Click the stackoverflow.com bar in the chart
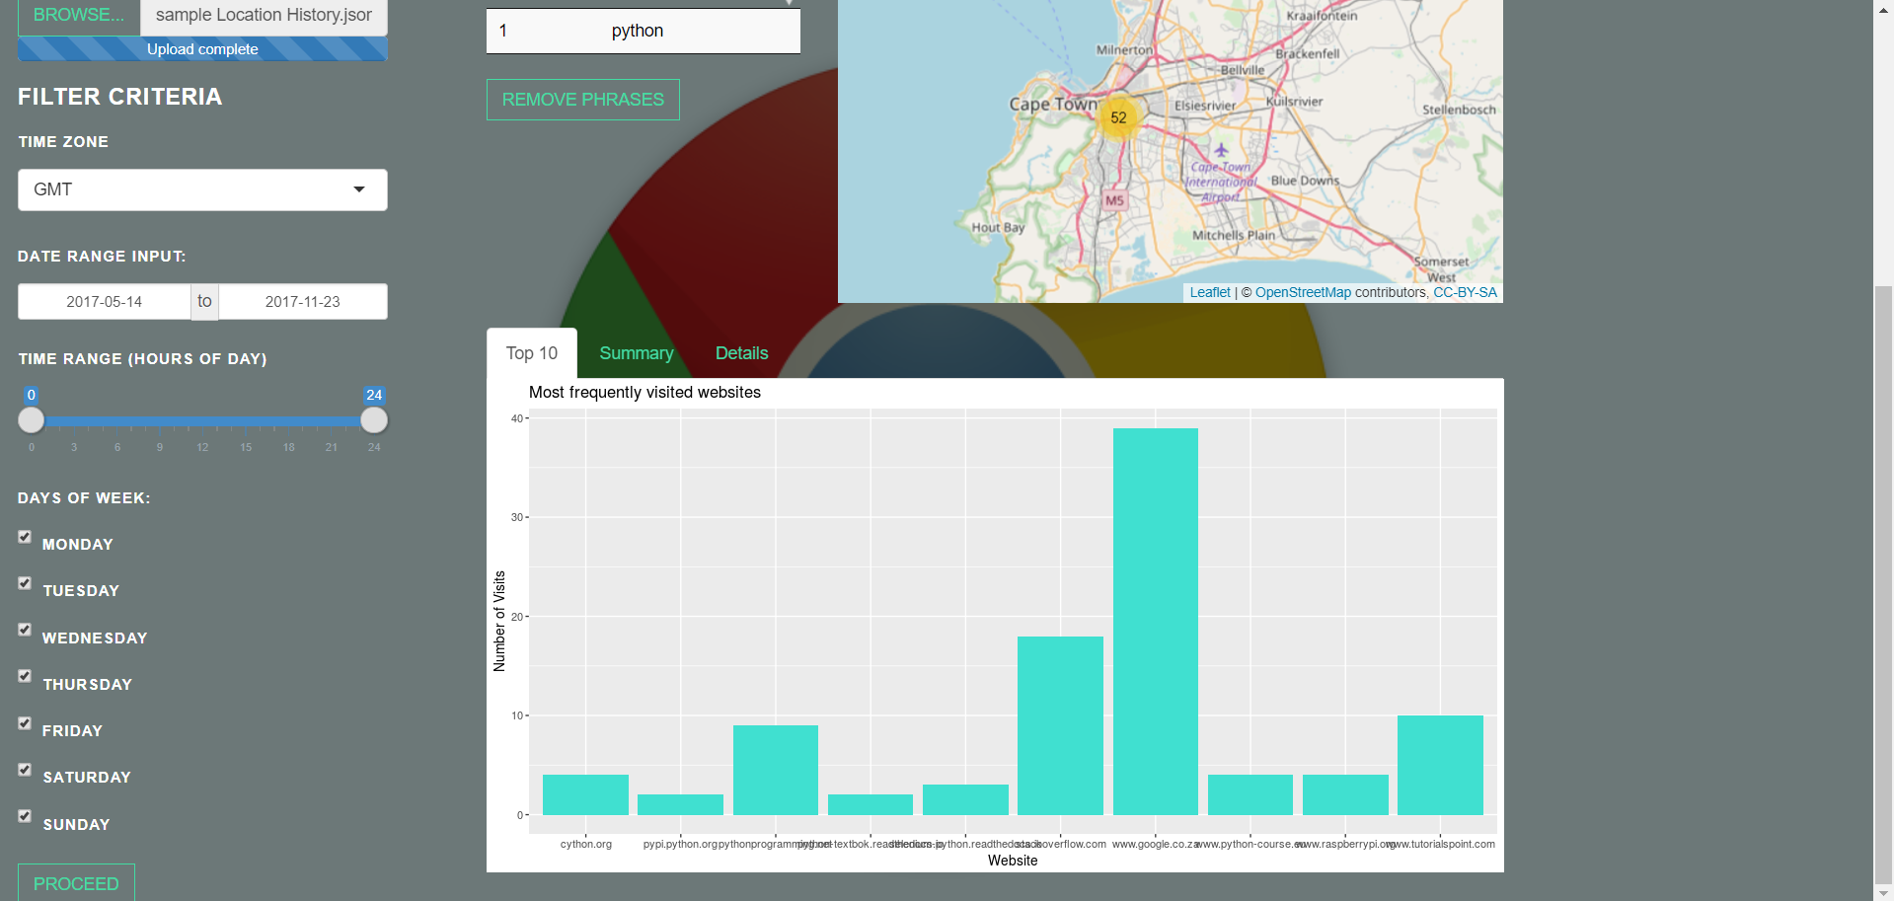The image size is (1894, 901). tap(1060, 725)
